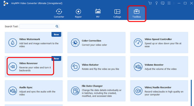The height and width of the screenshot is (106, 194).
Task: Click the Volume Booster speaker icon
Action: [x=138, y=67]
